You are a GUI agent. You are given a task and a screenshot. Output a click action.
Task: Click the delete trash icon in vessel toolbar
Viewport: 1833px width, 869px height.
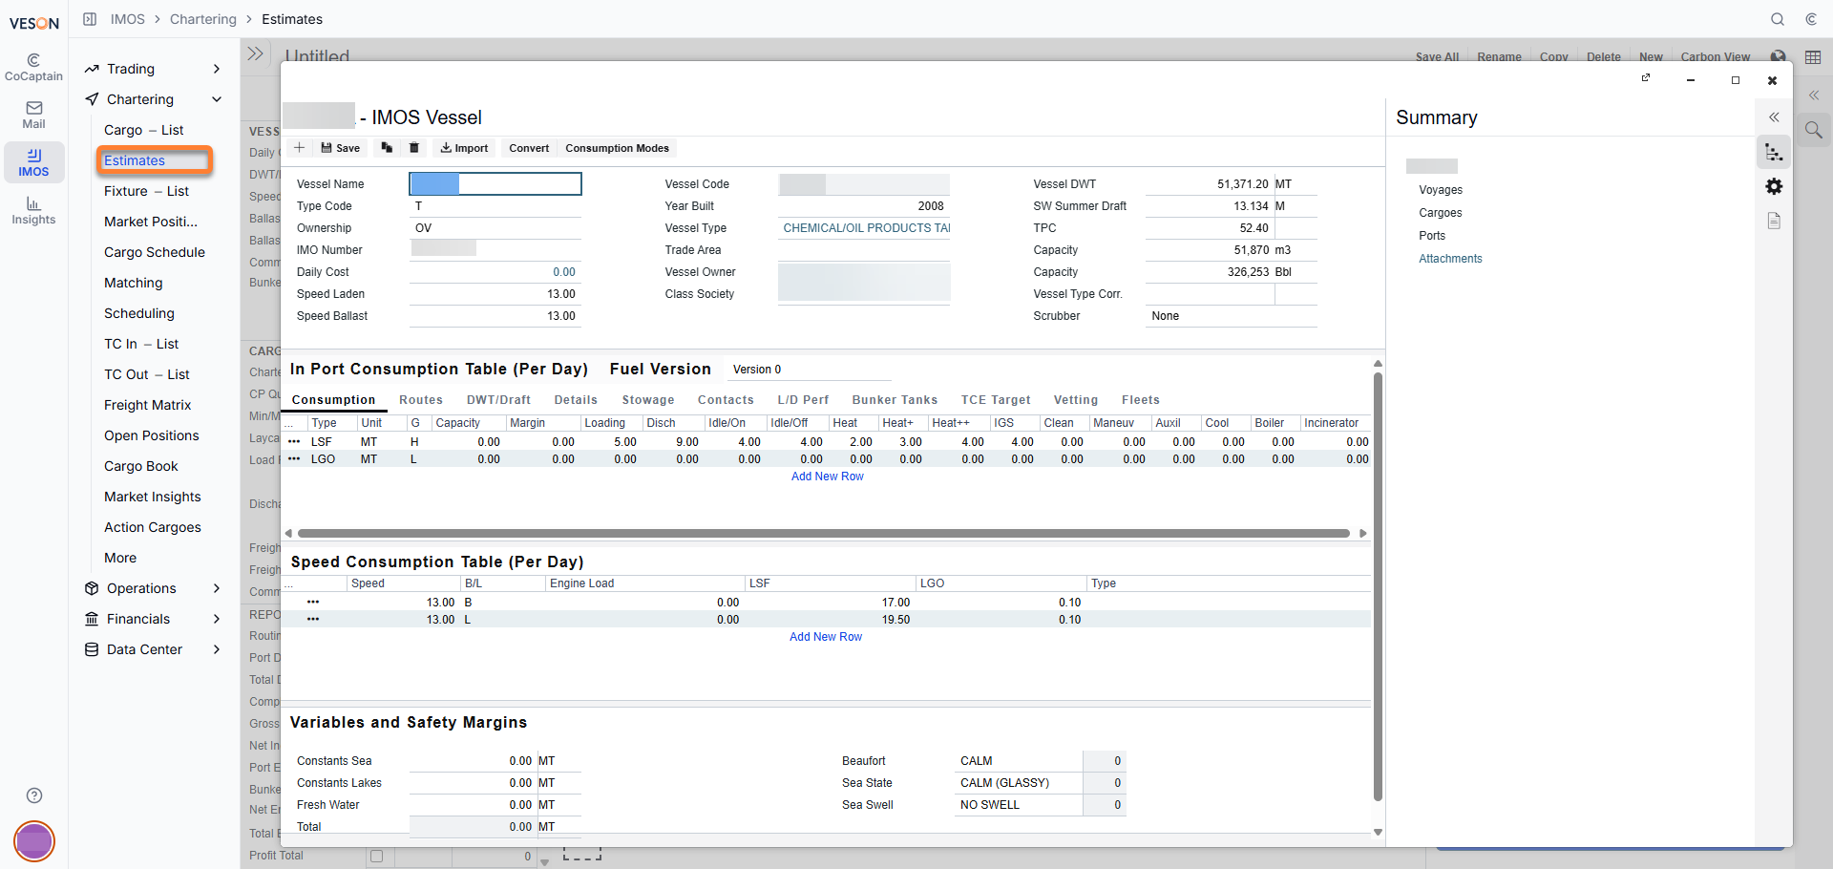(414, 148)
